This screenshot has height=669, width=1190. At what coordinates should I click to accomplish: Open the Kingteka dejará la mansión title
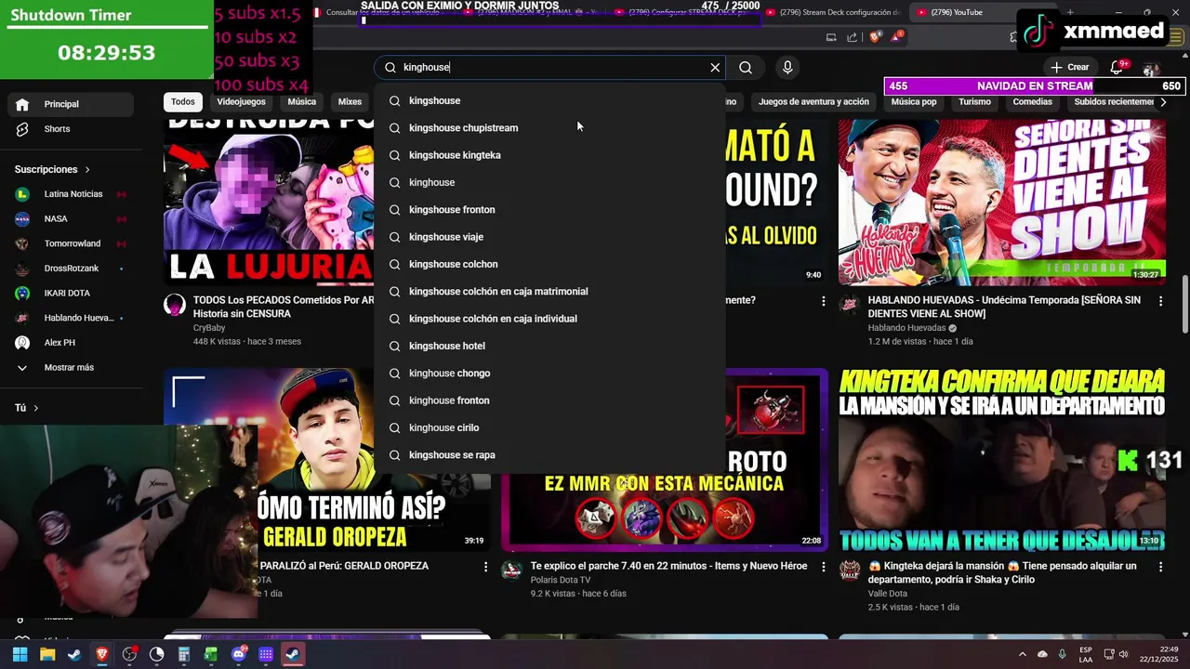(x=1002, y=572)
